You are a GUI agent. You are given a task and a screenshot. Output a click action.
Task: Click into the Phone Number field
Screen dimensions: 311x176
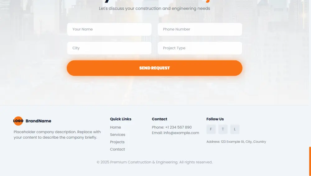click(x=200, y=29)
